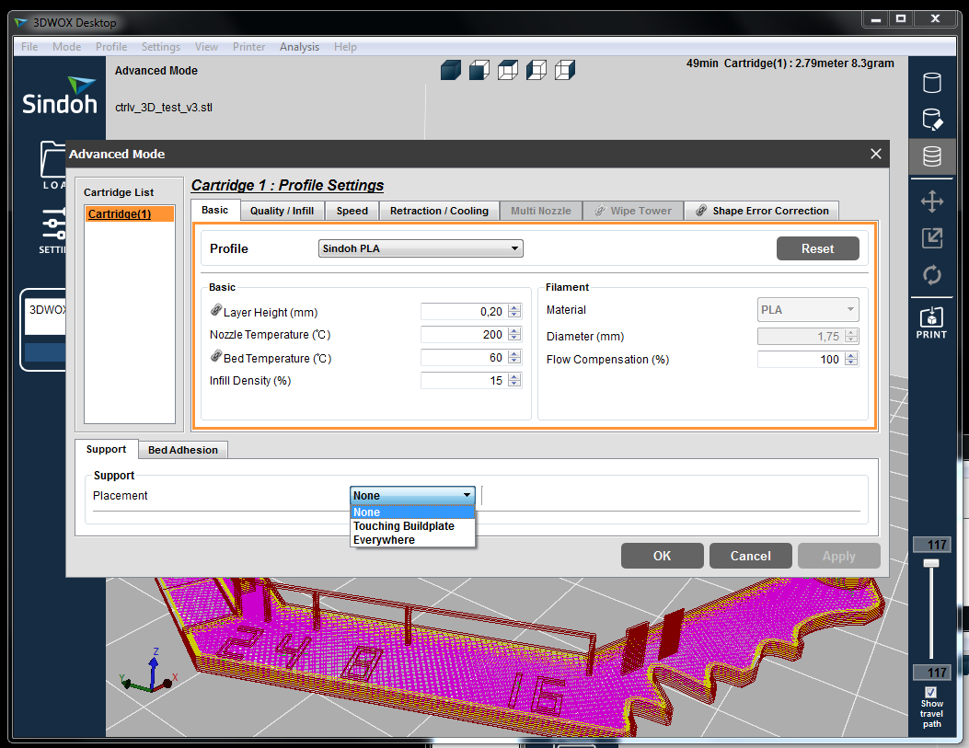Click the Load folder icon in left sidebar
969x748 pixels.
(x=53, y=164)
